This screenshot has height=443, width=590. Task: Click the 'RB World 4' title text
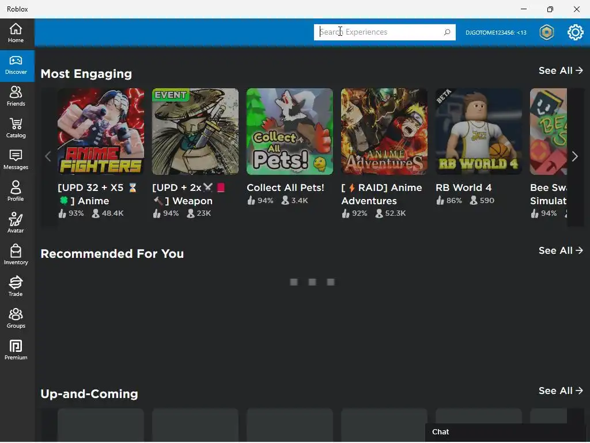tap(464, 187)
